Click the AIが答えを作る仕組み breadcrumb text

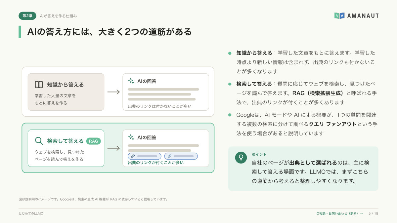[58, 16]
